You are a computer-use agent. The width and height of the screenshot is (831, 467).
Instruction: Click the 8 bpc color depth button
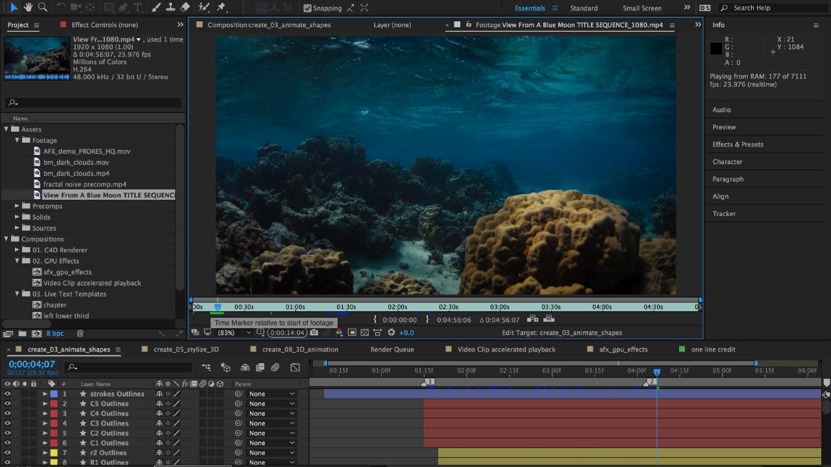55,333
